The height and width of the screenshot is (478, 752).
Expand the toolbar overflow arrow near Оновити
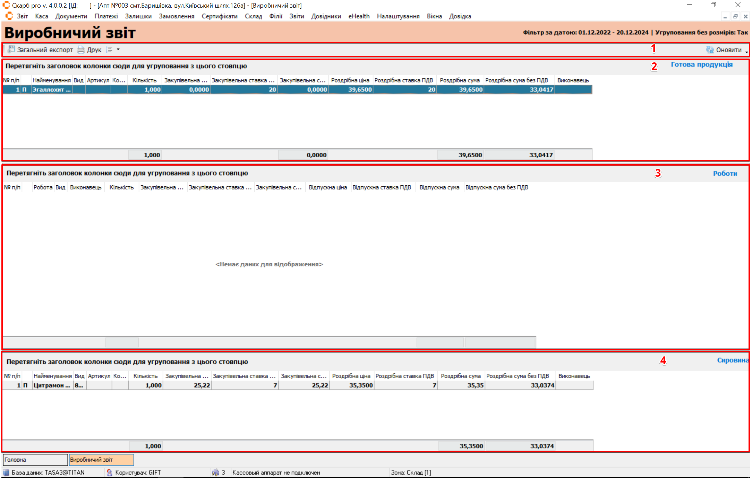pos(746,52)
